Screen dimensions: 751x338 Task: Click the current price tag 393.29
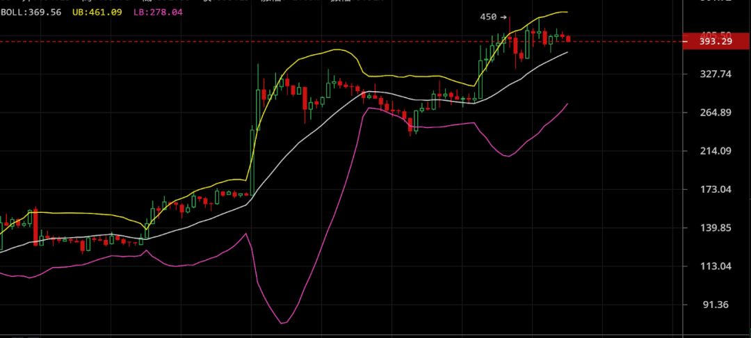716,42
